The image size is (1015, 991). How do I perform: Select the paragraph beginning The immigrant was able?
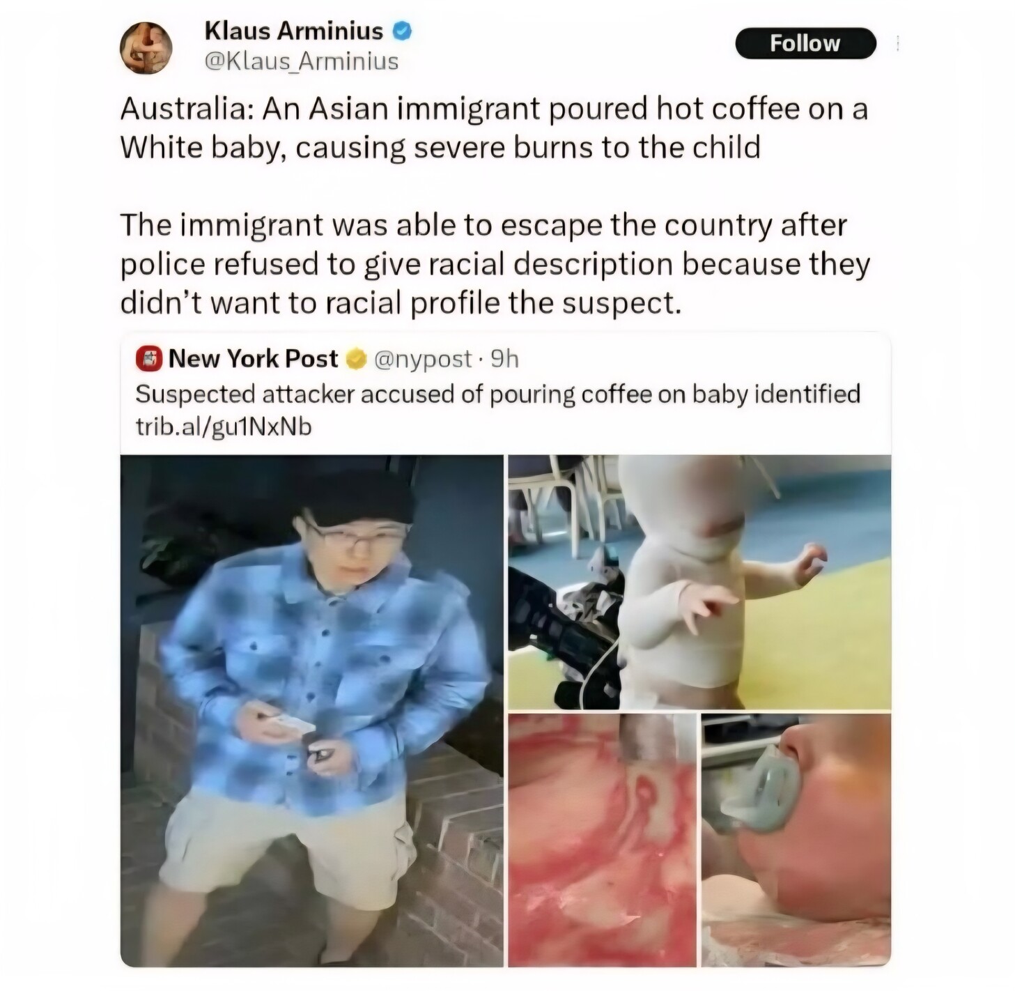(x=495, y=264)
